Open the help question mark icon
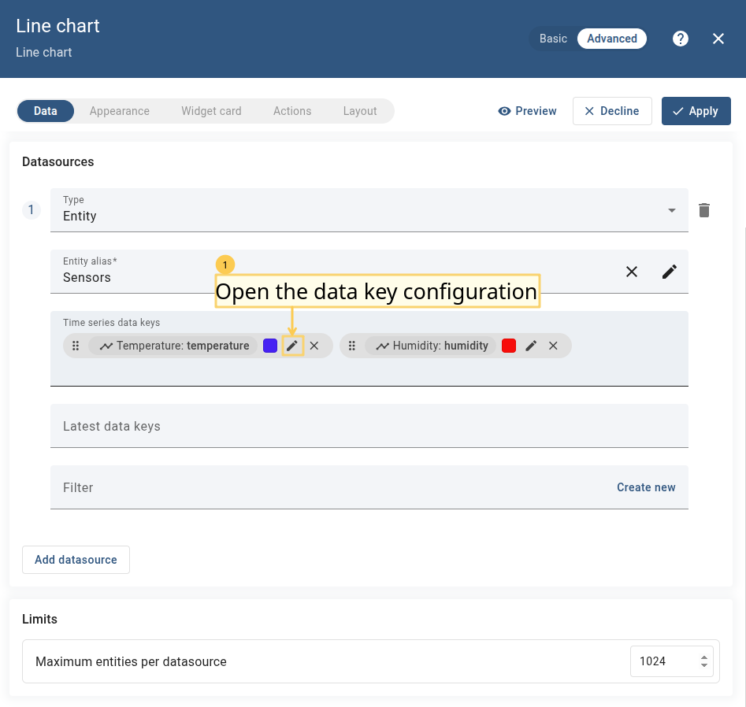This screenshot has width=746, height=707. pos(681,39)
